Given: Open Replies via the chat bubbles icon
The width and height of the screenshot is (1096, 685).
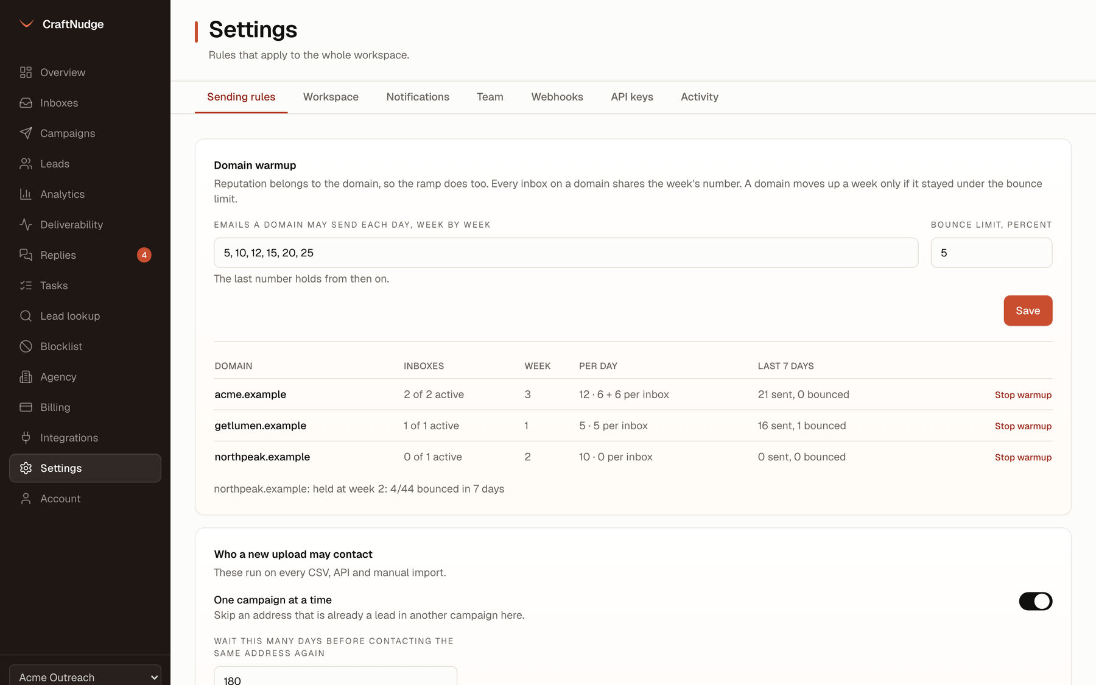Looking at the screenshot, I should tap(26, 255).
